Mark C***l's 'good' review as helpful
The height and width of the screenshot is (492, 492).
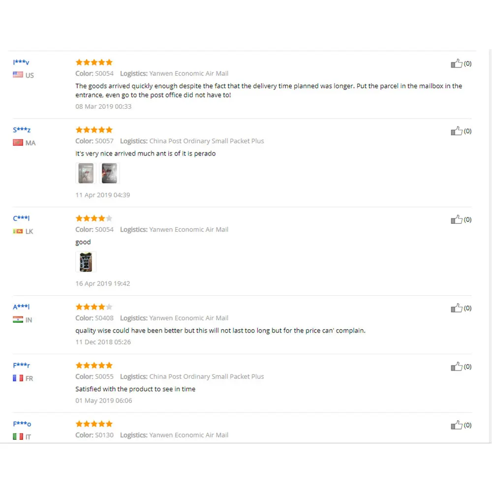point(457,219)
